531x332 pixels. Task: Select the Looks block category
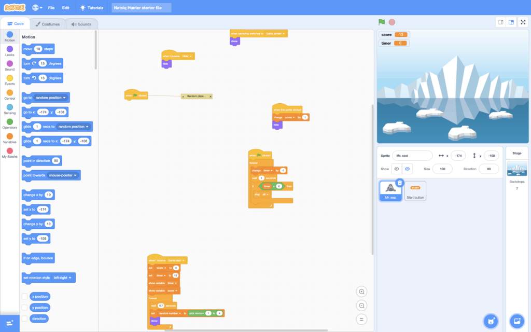coord(10,51)
